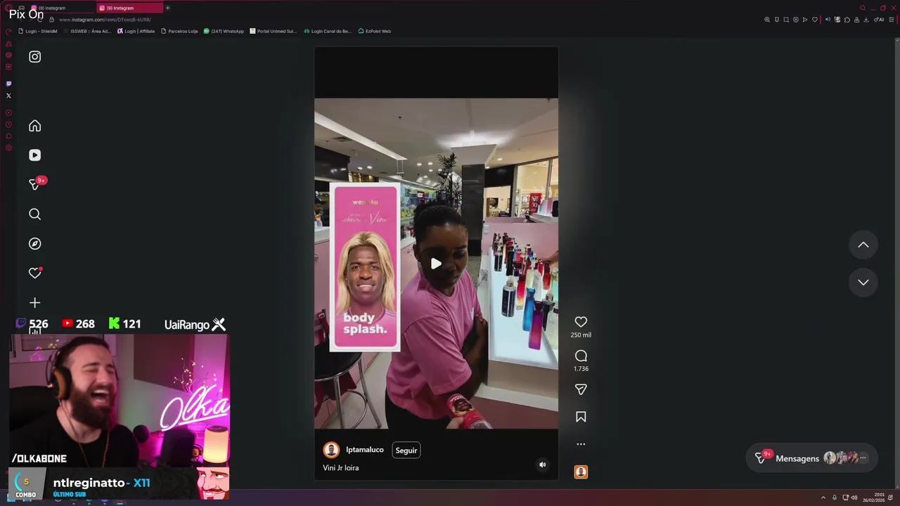Open the AI assistant toolbar button
The width and height of the screenshot is (900, 506).
pyautogui.click(x=879, y=20)
